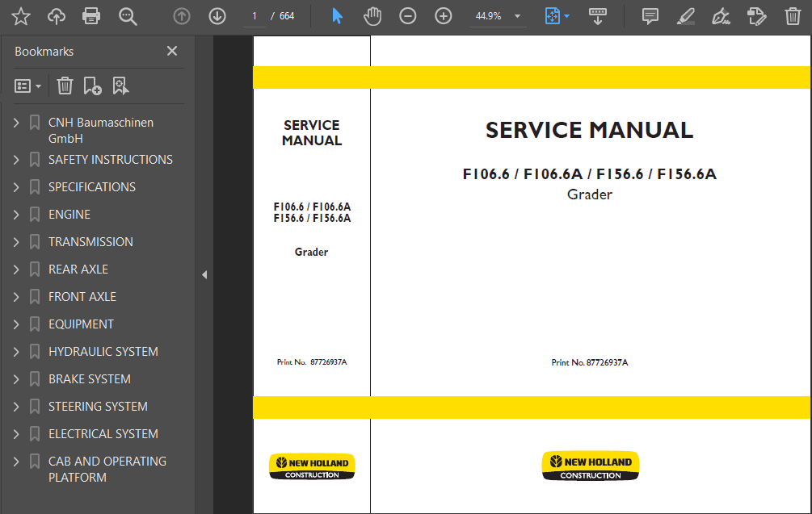This screenshot has height=514, width=812.
Task: Expand the EQUIPMENT bookmark
Action: [16, 324]
